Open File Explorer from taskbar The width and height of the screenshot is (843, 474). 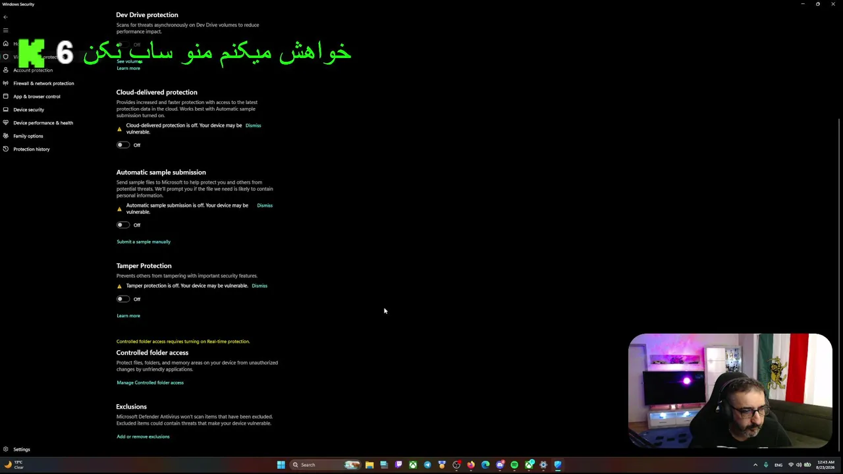pos(369,465)
